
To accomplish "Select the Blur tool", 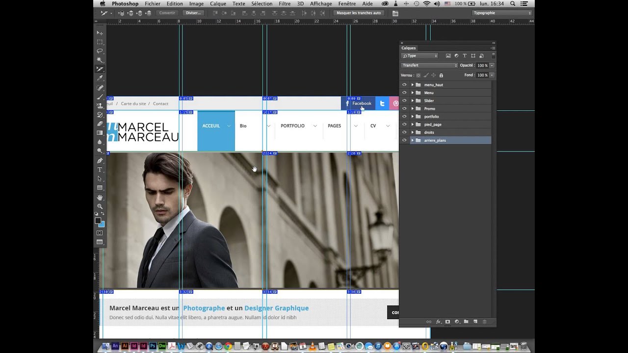I will tap(100, 142).
